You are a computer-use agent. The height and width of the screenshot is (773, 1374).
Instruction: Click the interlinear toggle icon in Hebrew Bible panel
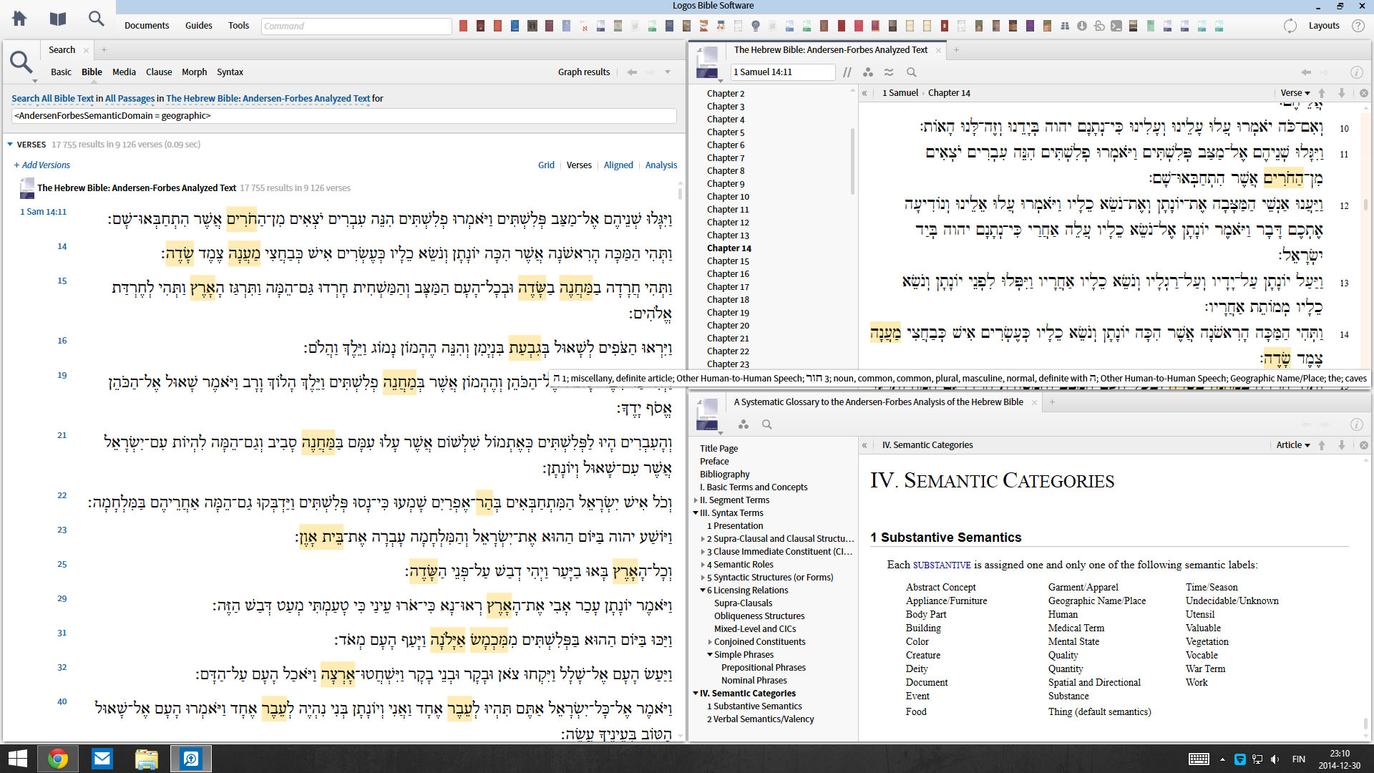(x=889, y=72)
